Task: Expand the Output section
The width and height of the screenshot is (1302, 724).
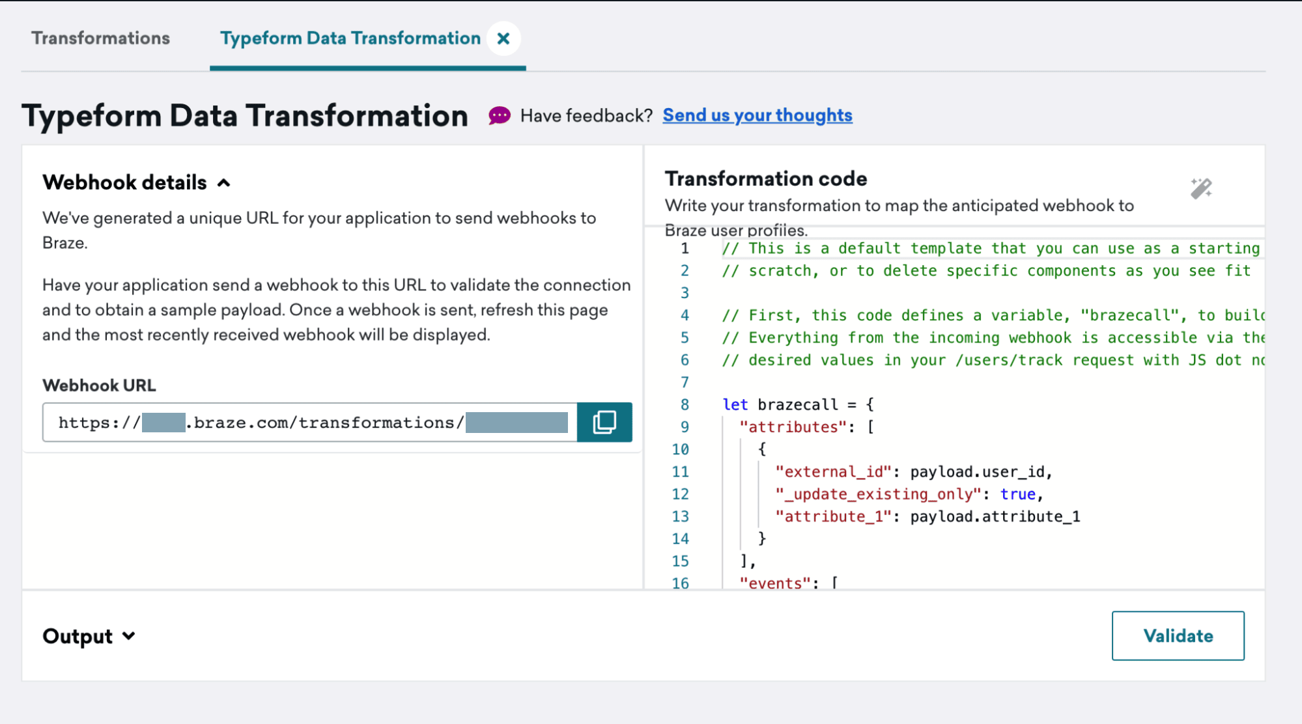Action: coord(129,636)
